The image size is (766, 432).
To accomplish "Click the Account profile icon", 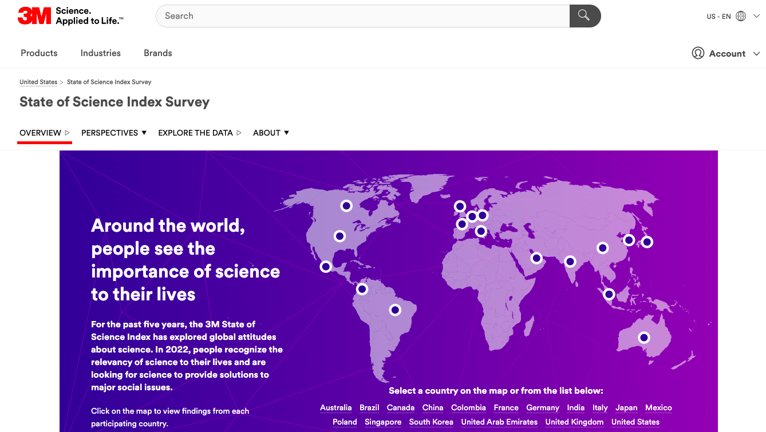I will click(x=698, y=53).
